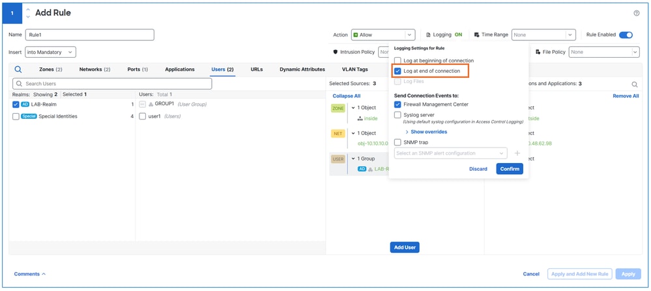The image size is (651, 291).
Task: Click the zone icon beside inside
Action: tap(360, 118)
